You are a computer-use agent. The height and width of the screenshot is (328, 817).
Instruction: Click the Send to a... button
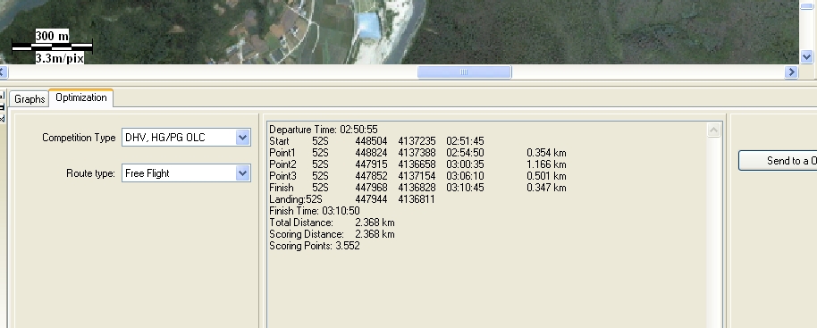[778, 161]
